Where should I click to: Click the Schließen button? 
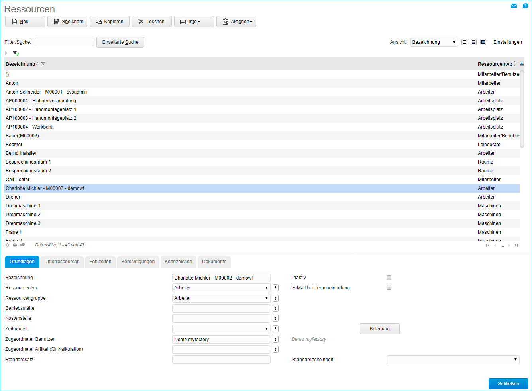tap(508, 384)
